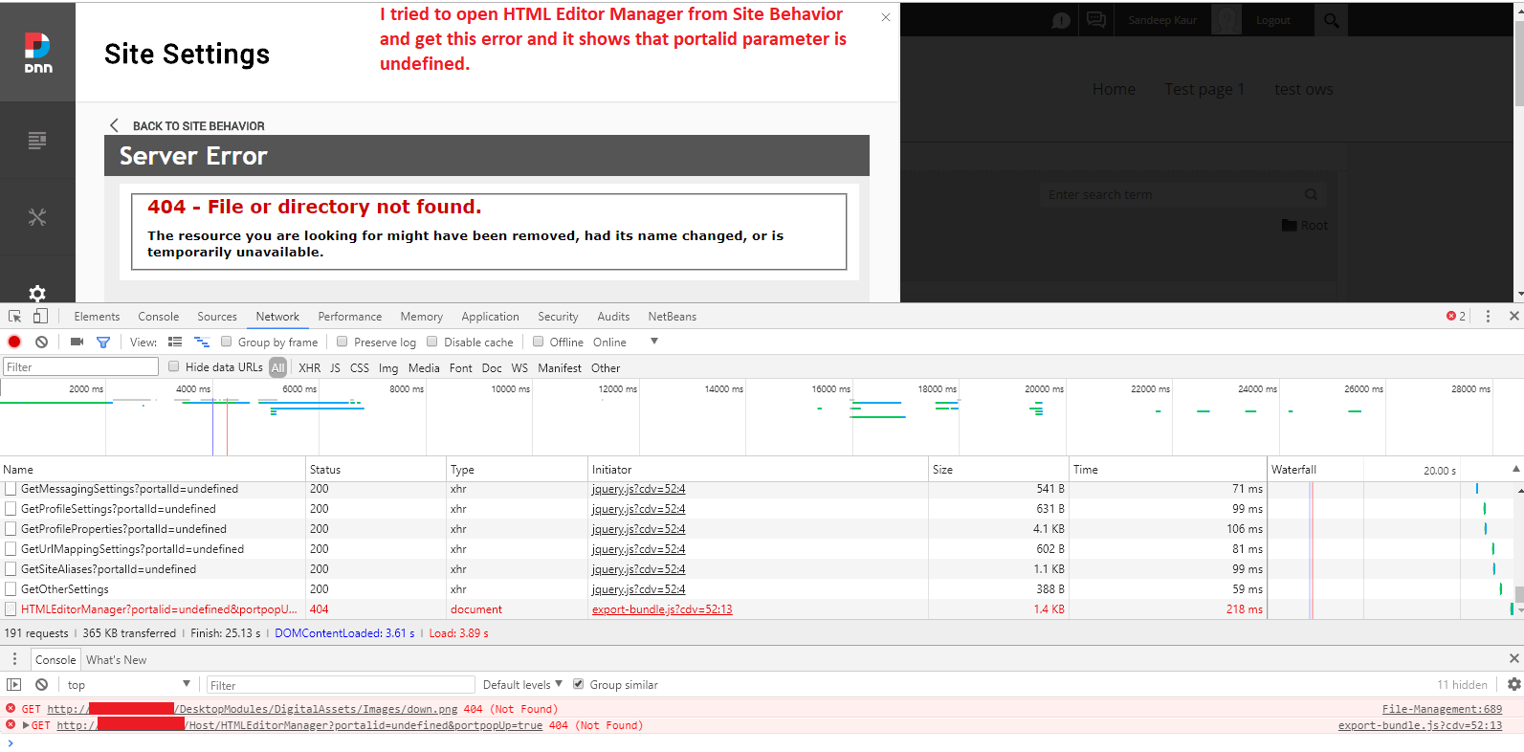Screen dimensions: 1524x752
Task: Switch to the Performance tab
Action: pyautogui.click(x=349, y=316)
